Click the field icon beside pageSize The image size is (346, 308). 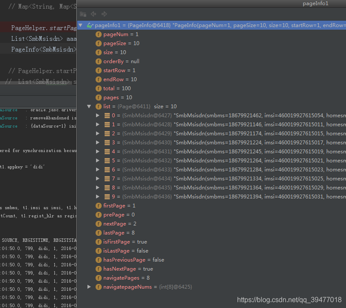tap(99, 43)
